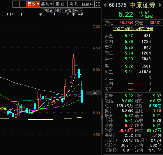Zoom out chart with minus button
163x155 pixels.
pyautogui.click(x=23, y=4)
